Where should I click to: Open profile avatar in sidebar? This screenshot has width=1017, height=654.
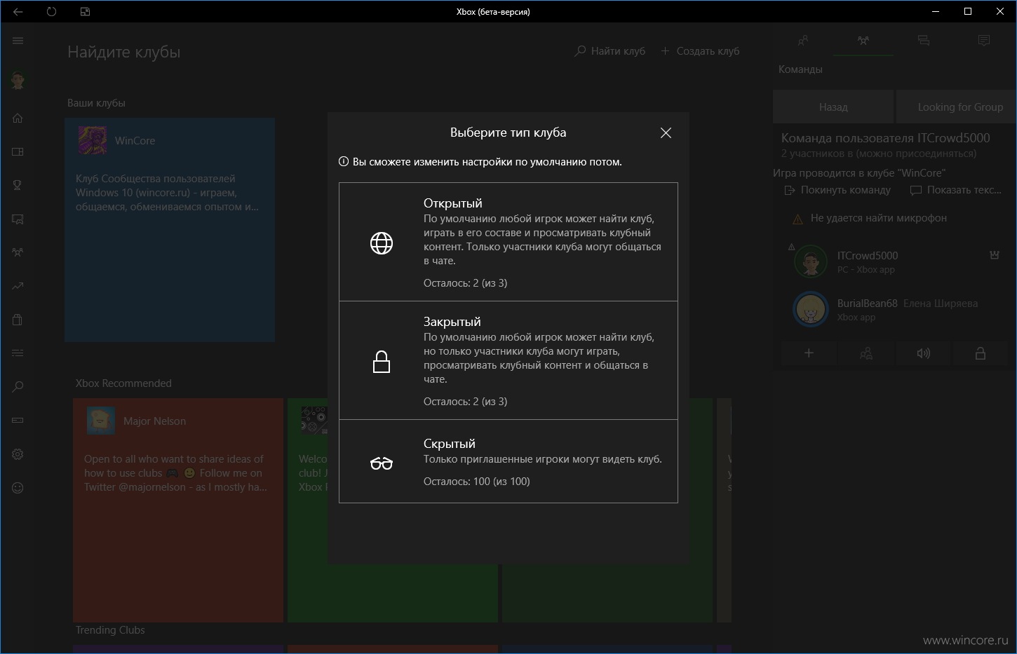pyautogui.click(x=18, y=80)
